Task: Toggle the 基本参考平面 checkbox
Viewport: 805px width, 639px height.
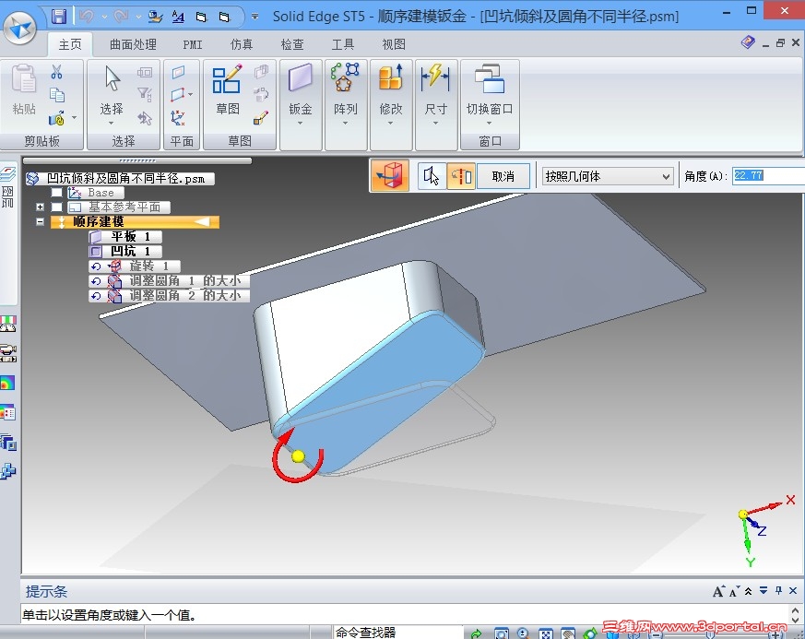Action: (x=56, y=207)
